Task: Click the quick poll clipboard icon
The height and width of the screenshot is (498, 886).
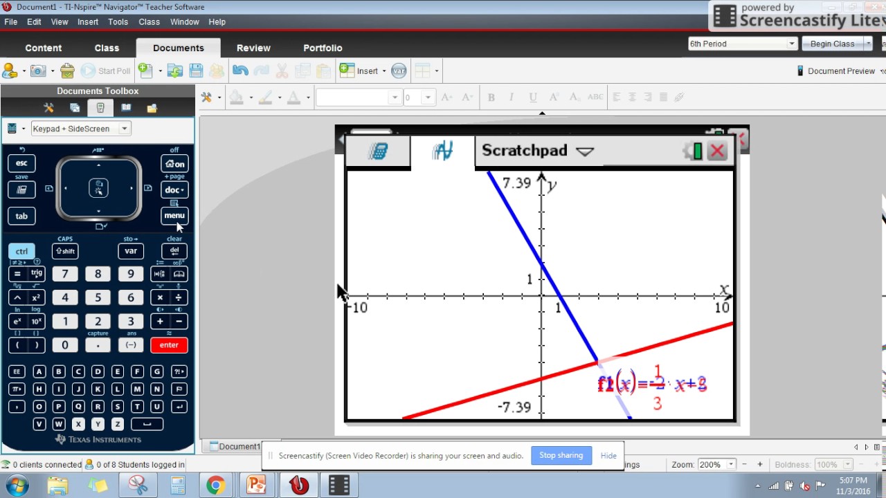Action: pyautogui.click(x=67, y=71)
